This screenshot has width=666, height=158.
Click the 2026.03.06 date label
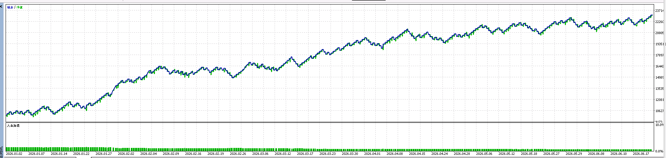point(260,153)
